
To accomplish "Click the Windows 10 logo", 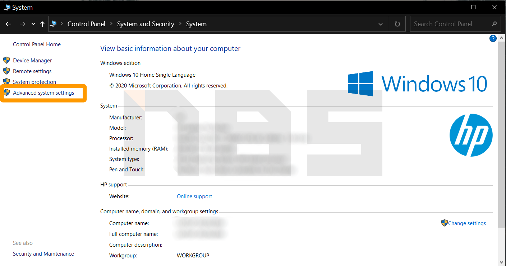I will [418, 84].
